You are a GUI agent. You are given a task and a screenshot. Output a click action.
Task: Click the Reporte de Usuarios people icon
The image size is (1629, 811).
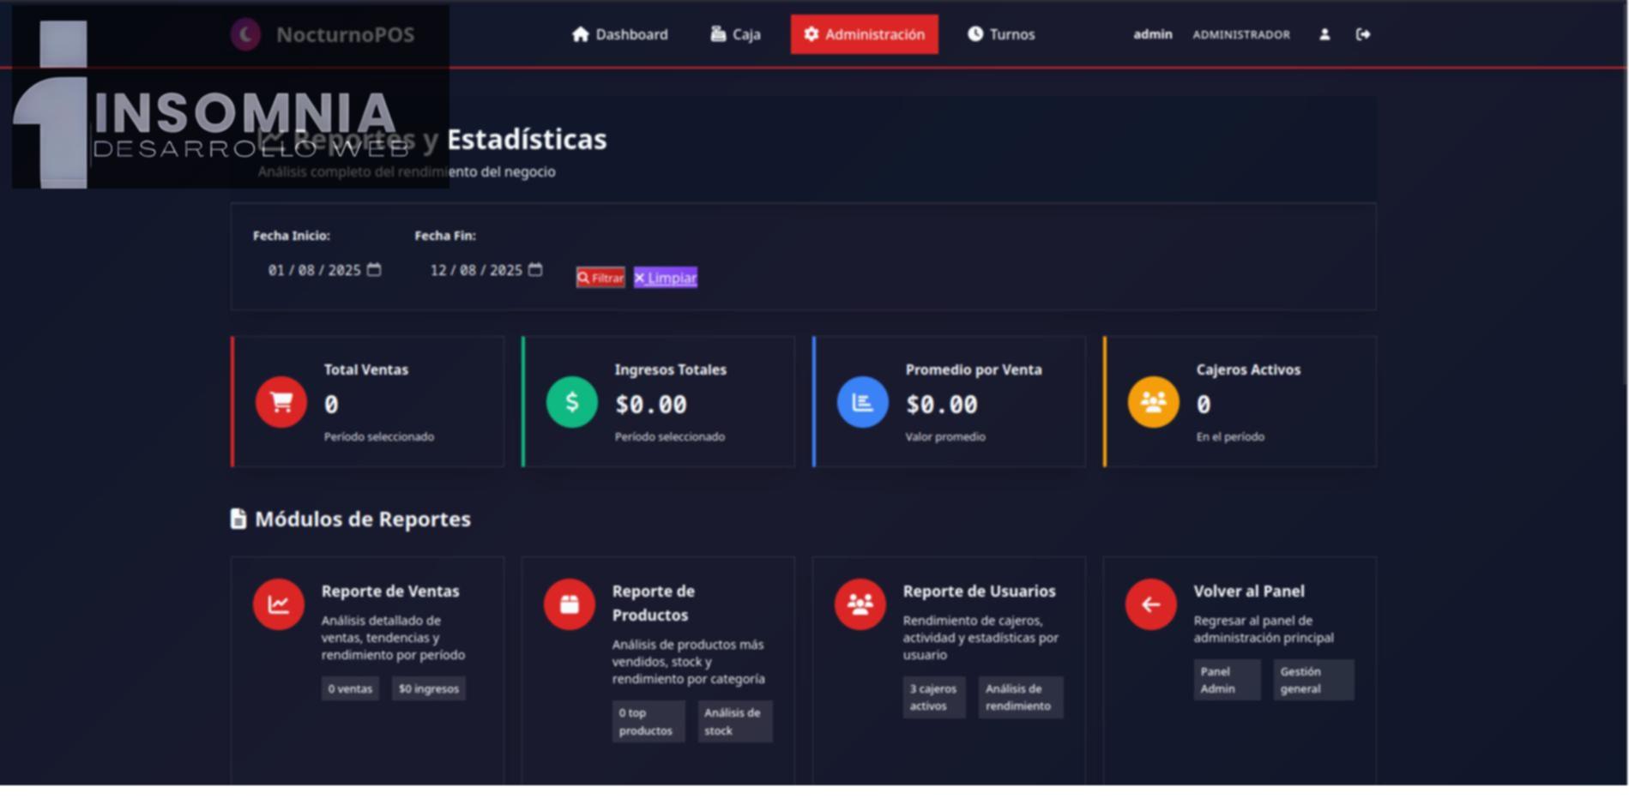(x=860, y=604)
